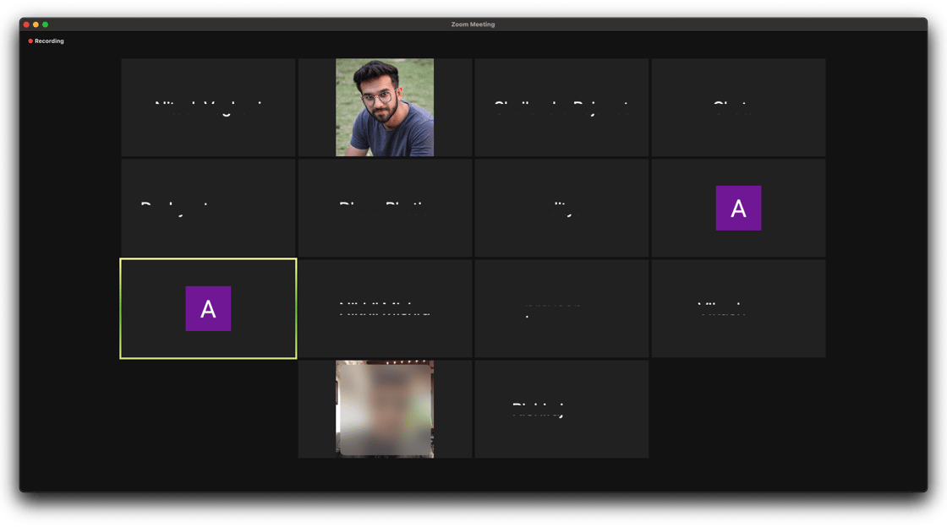Select the participant tile directly below the man's photo
This screenshot has width=947, height=527.
tap(385, 208)
